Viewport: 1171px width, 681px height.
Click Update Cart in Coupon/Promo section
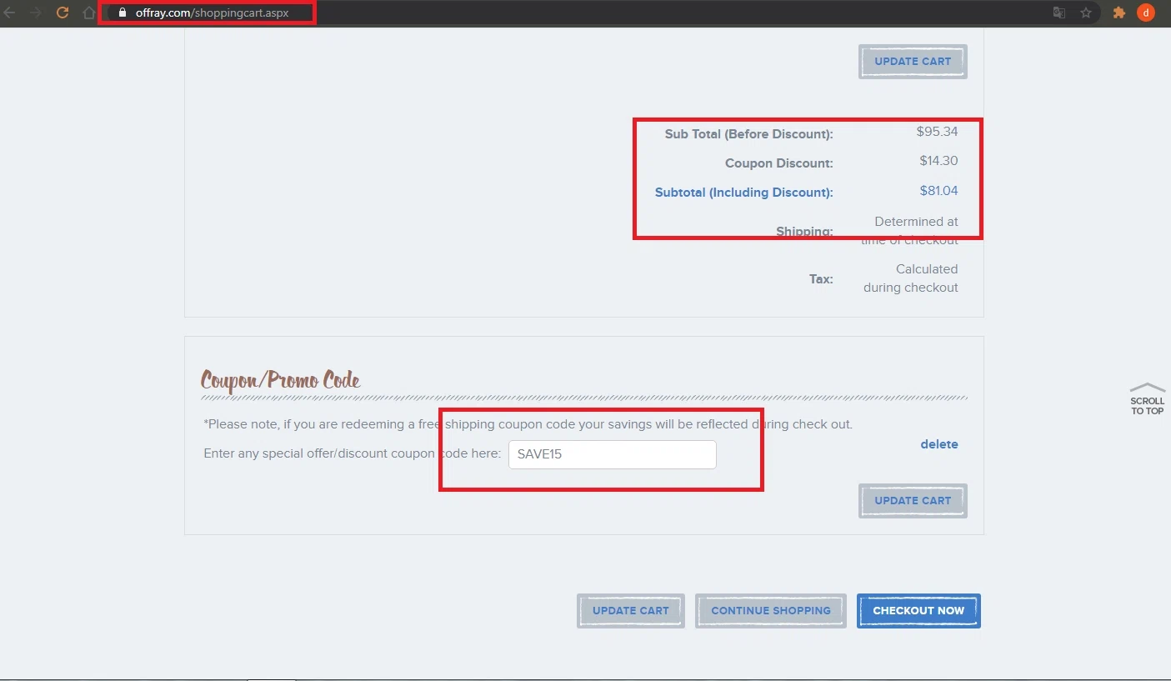click(x=913, y=501)
